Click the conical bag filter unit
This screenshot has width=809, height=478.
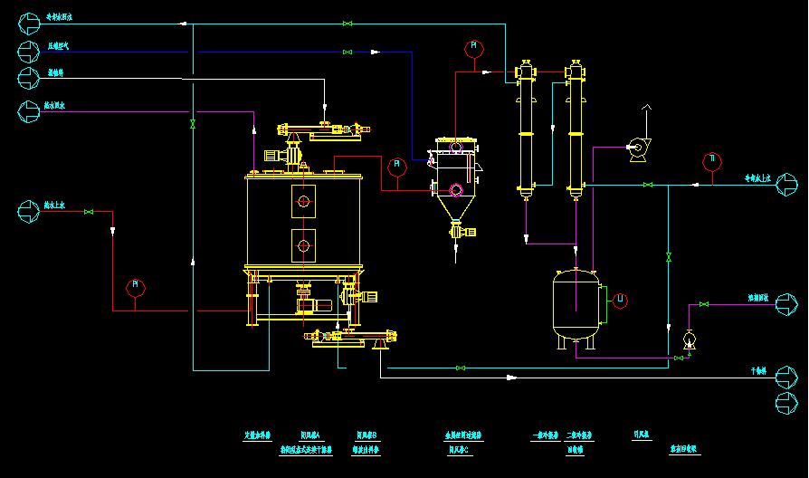tap(454, 184)
